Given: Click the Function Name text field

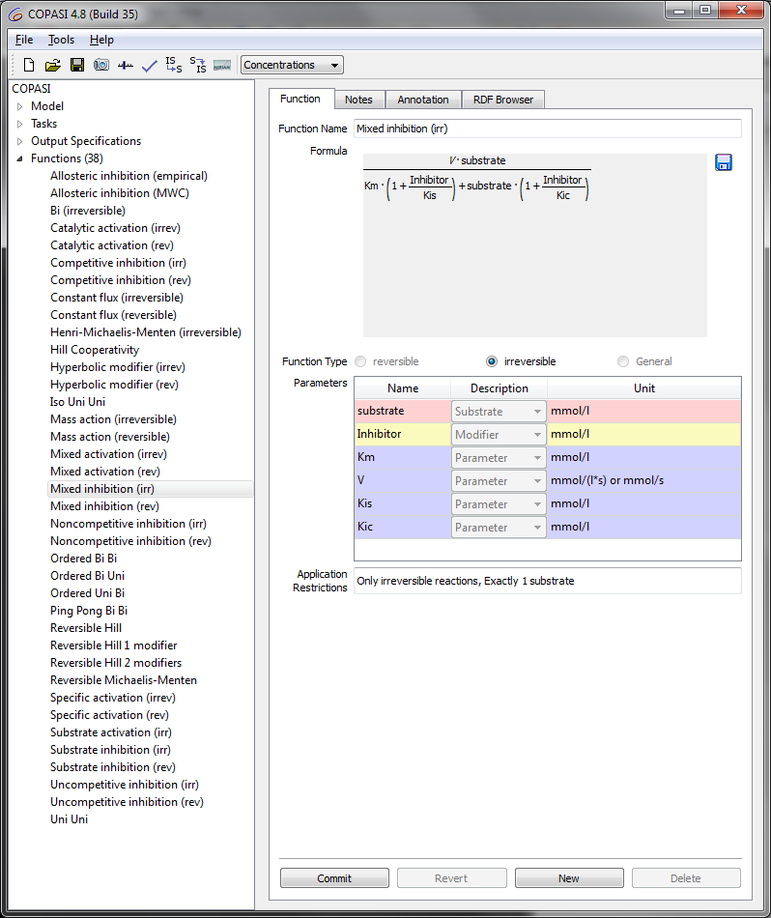Looking at the screenshot, I should tap(547, 129).
